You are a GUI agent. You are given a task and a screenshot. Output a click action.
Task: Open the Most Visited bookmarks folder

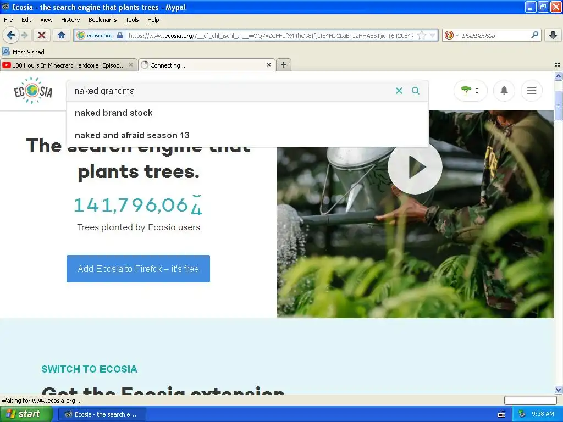(x=23, y=52)
